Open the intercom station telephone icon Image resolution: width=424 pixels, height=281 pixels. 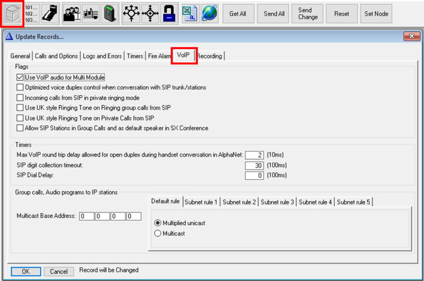coord(50,14)
